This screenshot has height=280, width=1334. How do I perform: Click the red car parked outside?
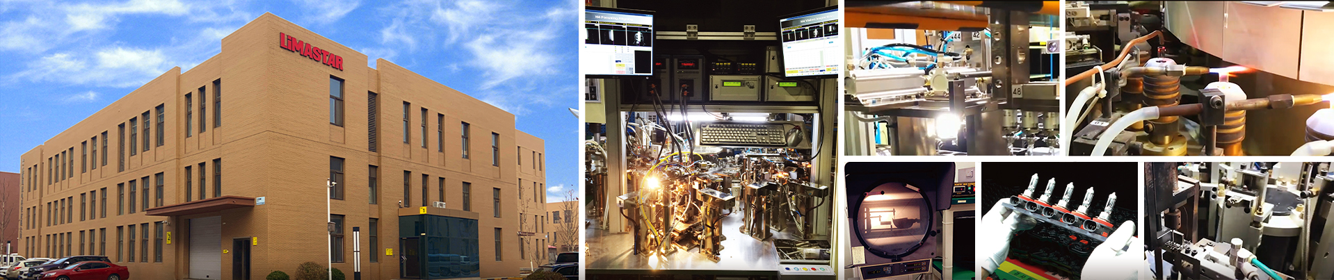pos(85,270)
